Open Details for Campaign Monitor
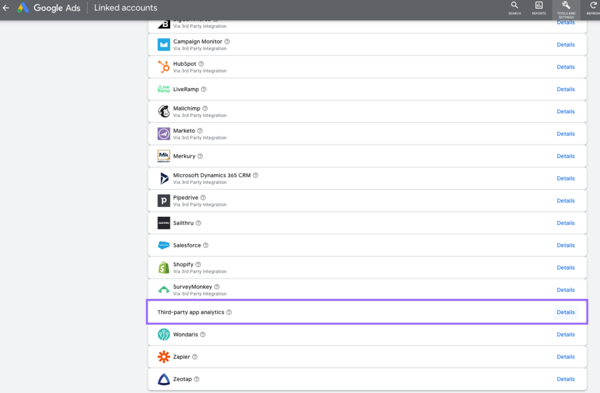The image size is (600, 393). point(565,45)
